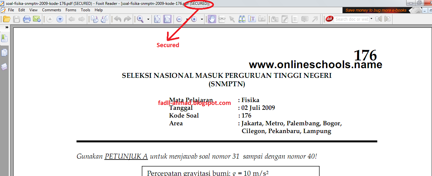Viewport: 432px width, 176px height.
Task: Open the Help menu
Action: (99, 10)
